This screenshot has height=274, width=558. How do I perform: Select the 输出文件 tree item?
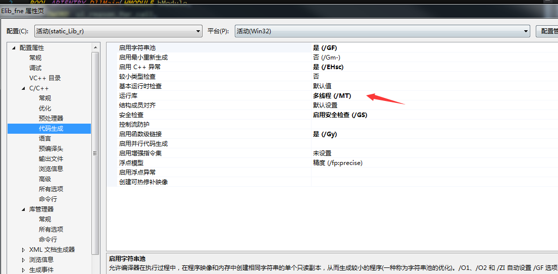[x=51, y=159]
